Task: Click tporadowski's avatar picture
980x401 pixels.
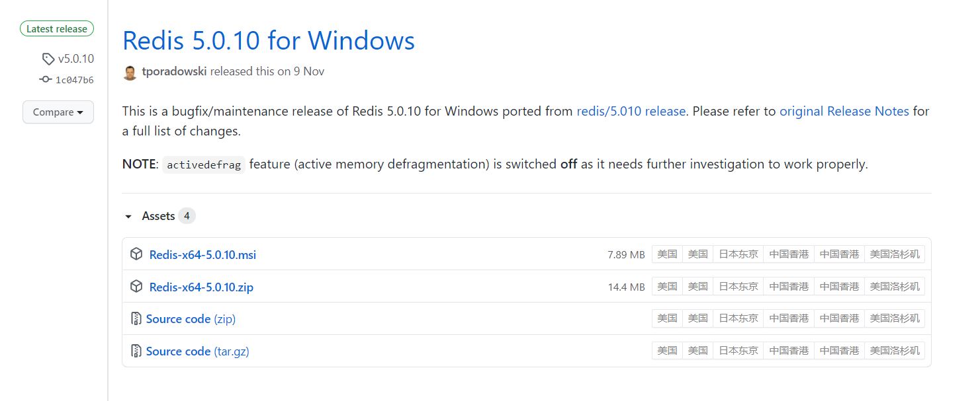Action: tap(130, 71)
